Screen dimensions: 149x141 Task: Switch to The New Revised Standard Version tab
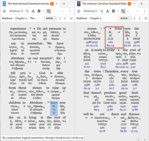click(28, 4)
